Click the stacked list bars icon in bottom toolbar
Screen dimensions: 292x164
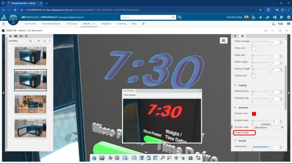click(155, 158)
